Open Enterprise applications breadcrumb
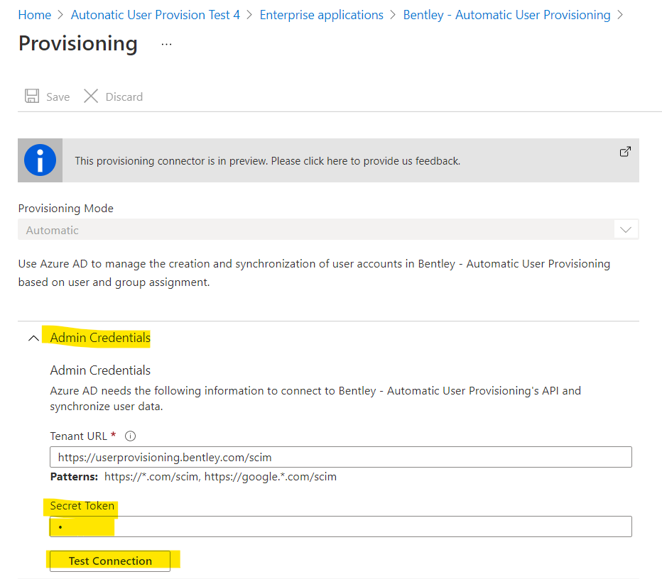This screenshot has height=579, width=662. click(321, 15)
